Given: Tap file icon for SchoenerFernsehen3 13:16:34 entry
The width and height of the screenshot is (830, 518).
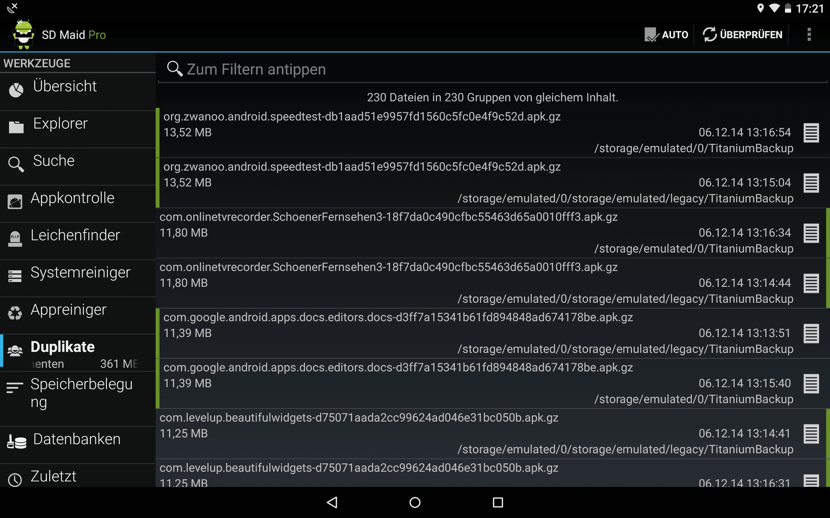Looking at the screenshot, I should click(811, 233).
